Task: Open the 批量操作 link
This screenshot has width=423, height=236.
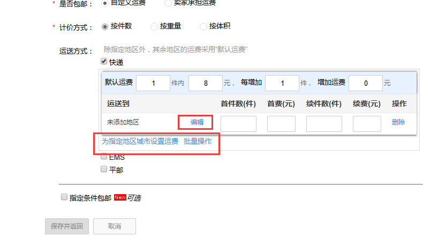Action: 198,141
